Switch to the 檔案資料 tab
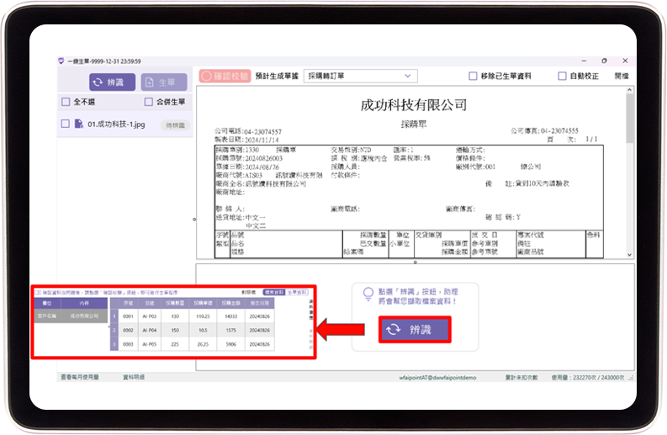This screenshot has width=667, height=435. (x=273, y=292)
